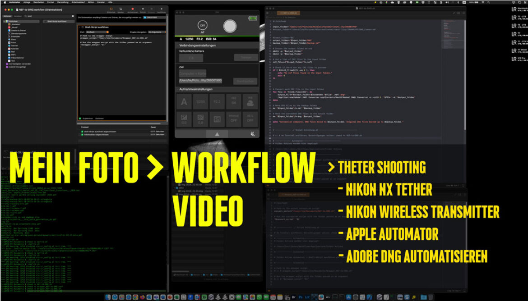Open the Bibliothek toolbar icon in Automator
Viewport: 528px width, 301px height.
click(x=111, y=10)
